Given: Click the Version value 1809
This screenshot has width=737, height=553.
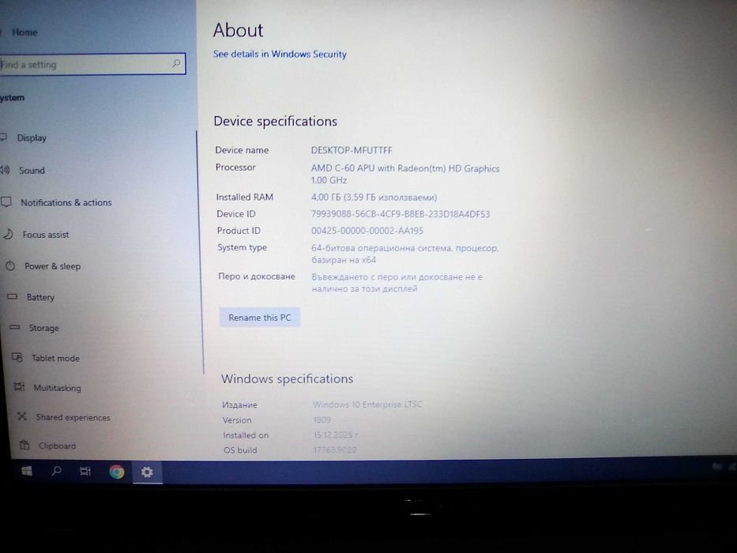Looking at the screenshot, I should coord(322,419).
